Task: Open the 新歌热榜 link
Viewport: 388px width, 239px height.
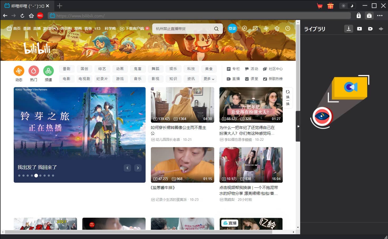Action: (x=273, y=79)
